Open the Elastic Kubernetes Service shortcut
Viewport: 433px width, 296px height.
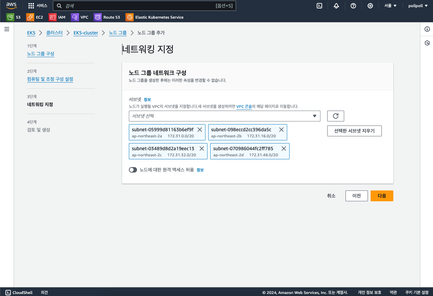coord(155,17)
